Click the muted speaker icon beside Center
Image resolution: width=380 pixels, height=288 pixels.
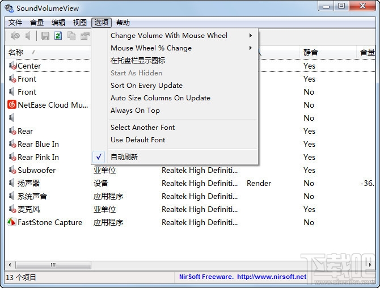pos(12,66)
